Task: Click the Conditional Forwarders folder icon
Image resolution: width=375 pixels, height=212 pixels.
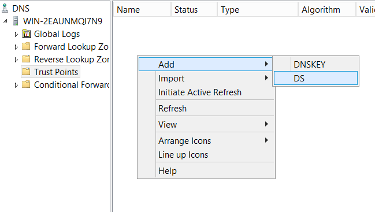Action: [x=26, y=84]
